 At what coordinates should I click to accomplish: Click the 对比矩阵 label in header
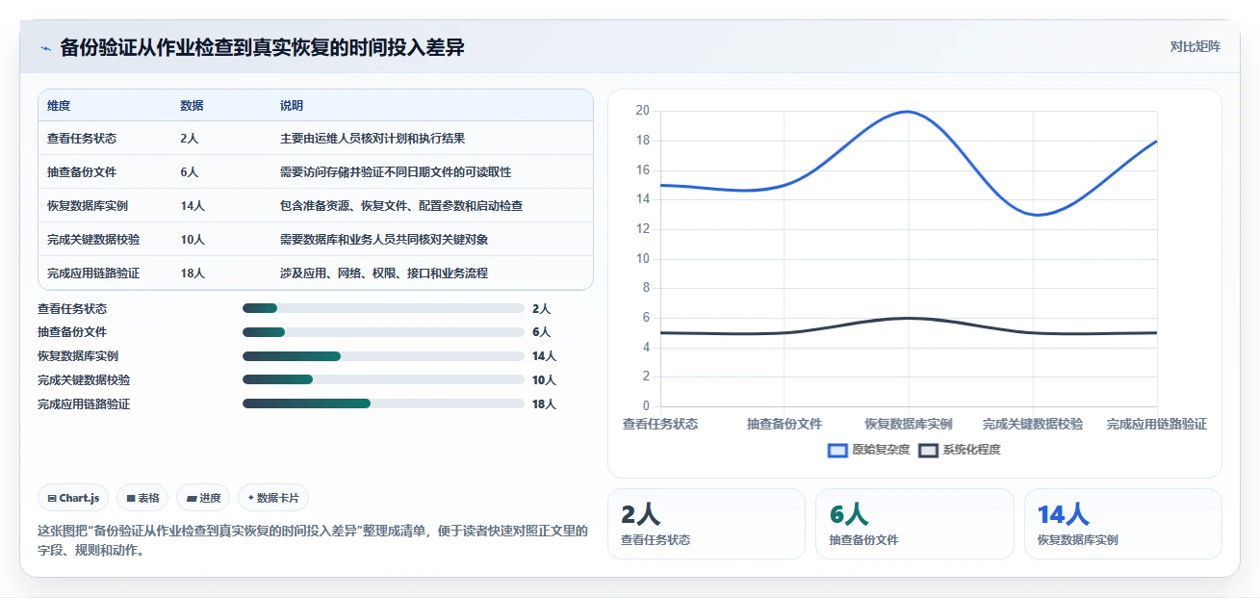tap(1195, 47)
